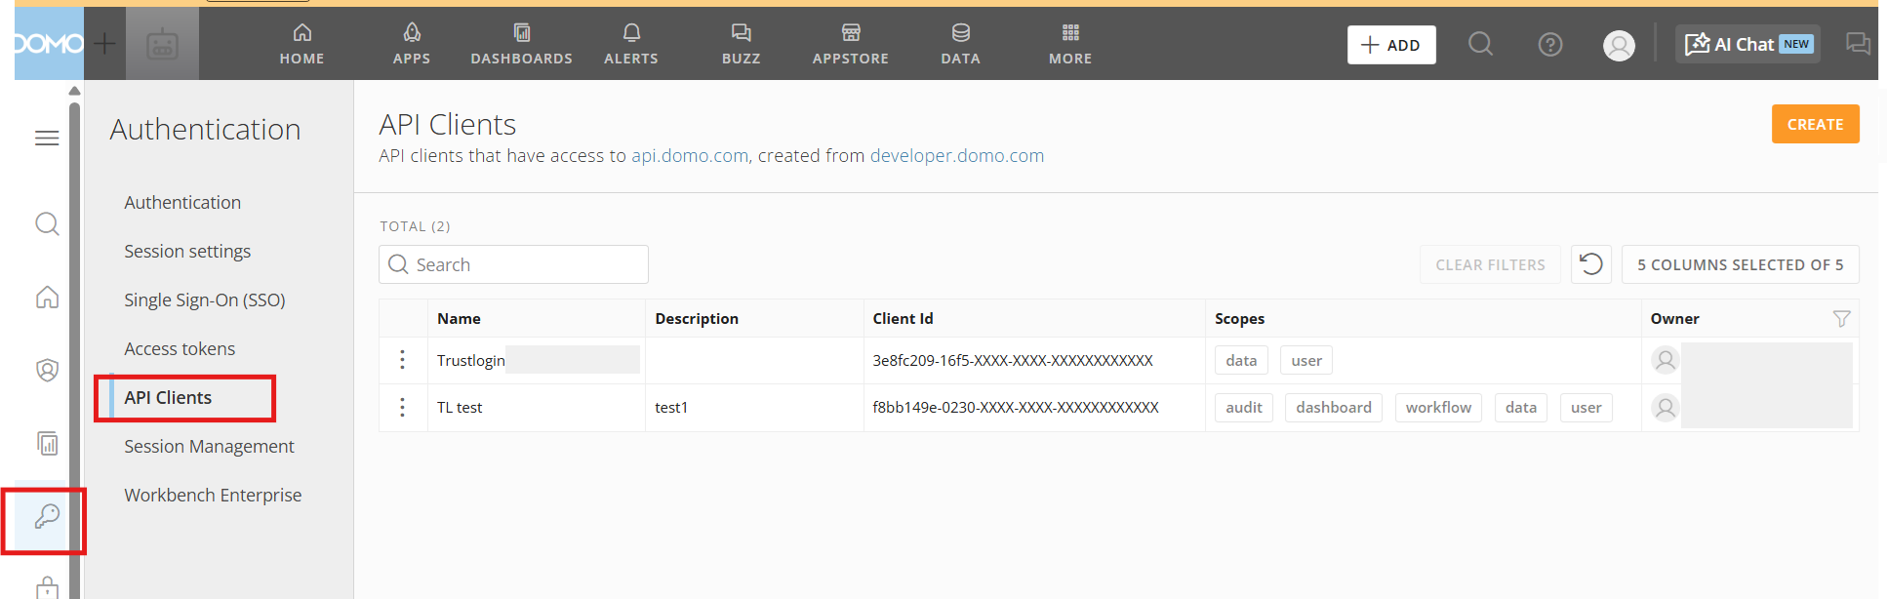Click the developer.domo.com link

tap(957, 155)
